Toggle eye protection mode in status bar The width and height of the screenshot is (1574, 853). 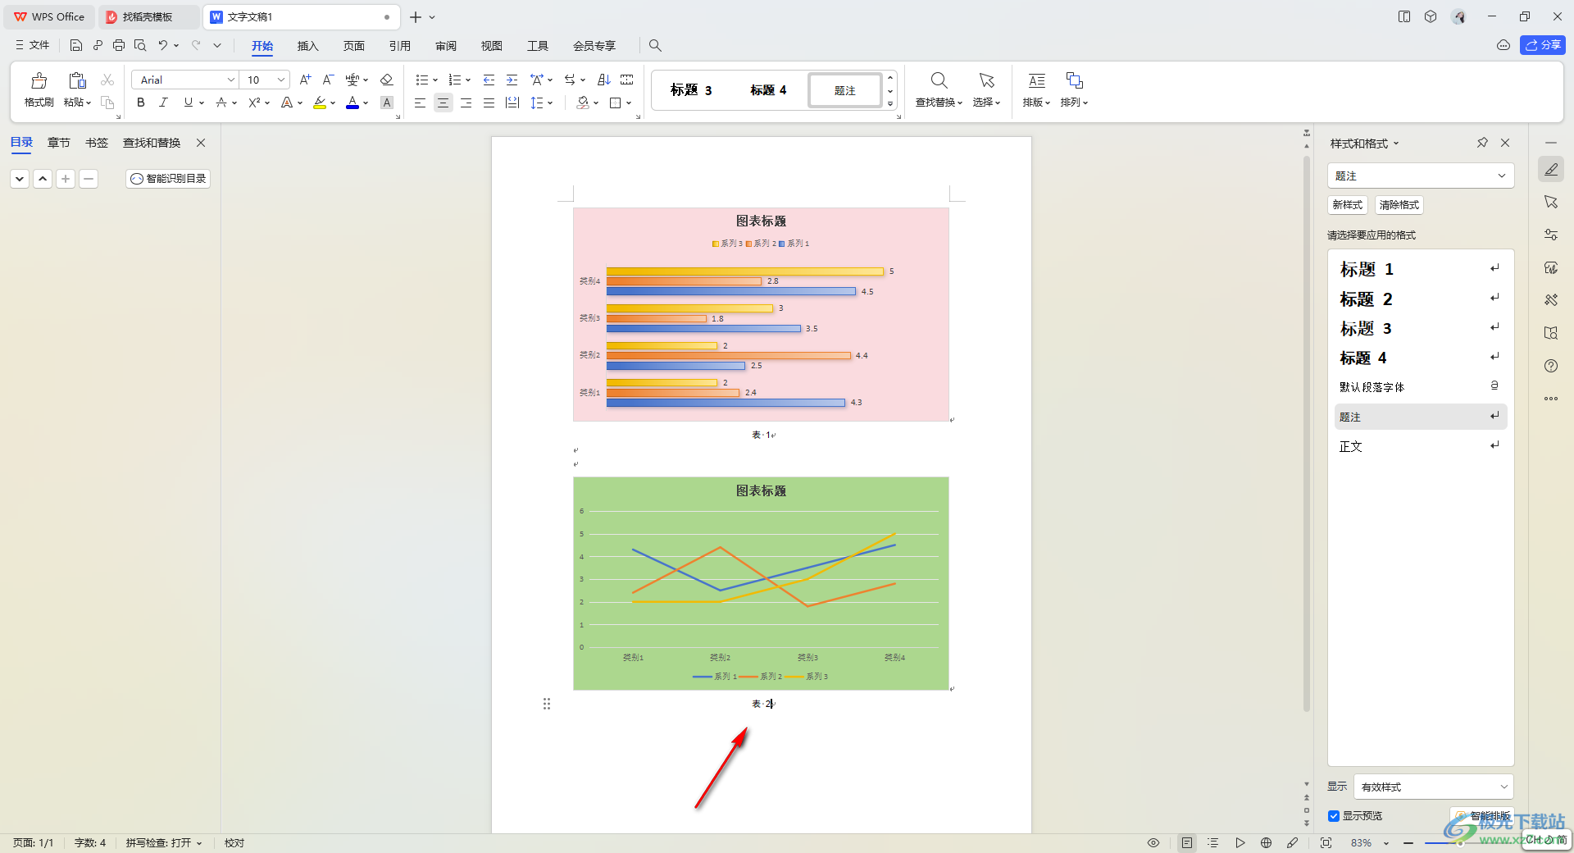1153,842
